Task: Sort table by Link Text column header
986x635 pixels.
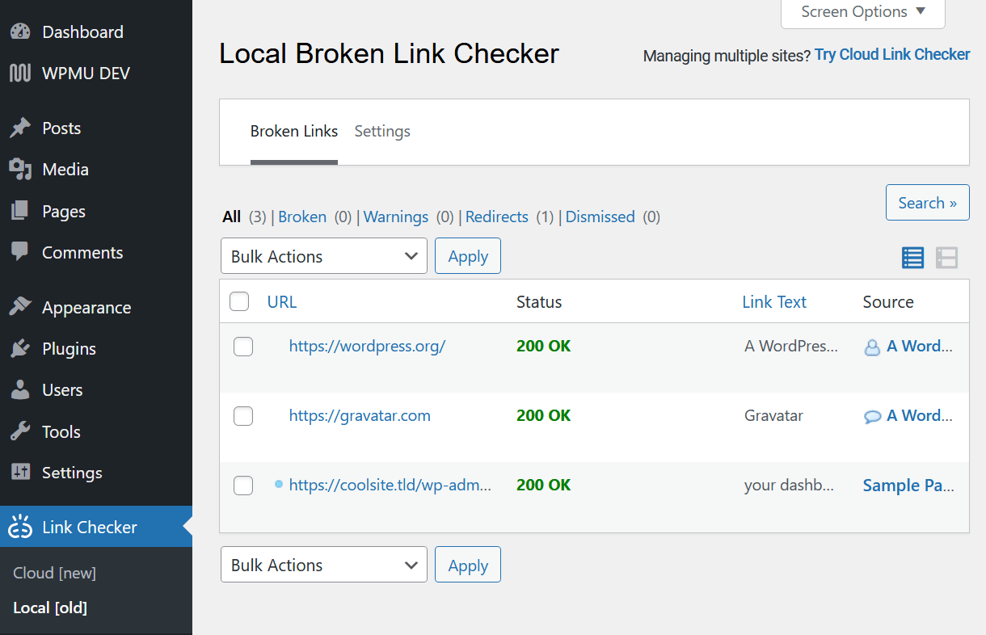Action: click(774, 302)
